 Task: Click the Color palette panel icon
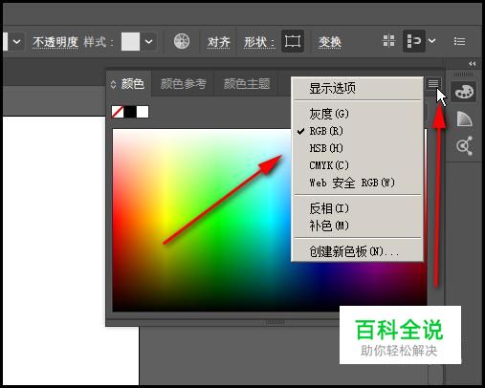tap(464, 92)
